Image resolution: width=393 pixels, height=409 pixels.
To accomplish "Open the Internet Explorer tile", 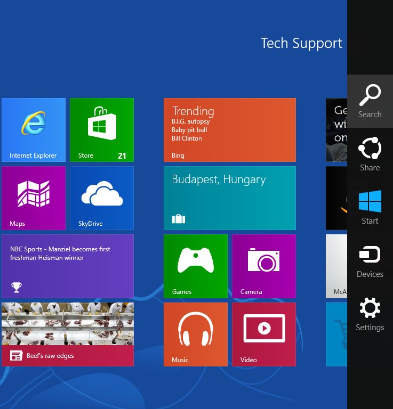I will click(x=34, y=130).
